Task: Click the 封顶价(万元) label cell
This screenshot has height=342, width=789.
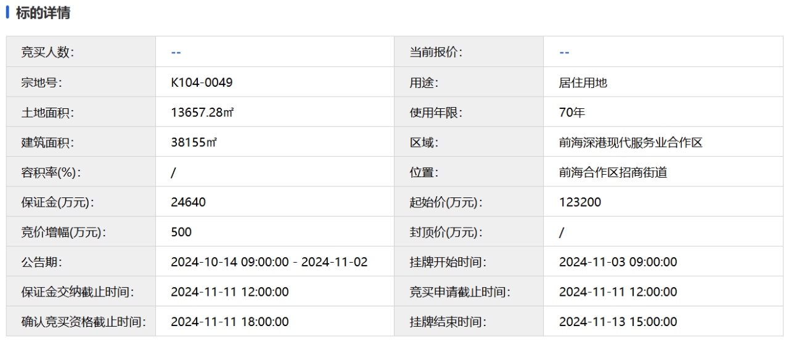Action: click(x=446, y=232)
